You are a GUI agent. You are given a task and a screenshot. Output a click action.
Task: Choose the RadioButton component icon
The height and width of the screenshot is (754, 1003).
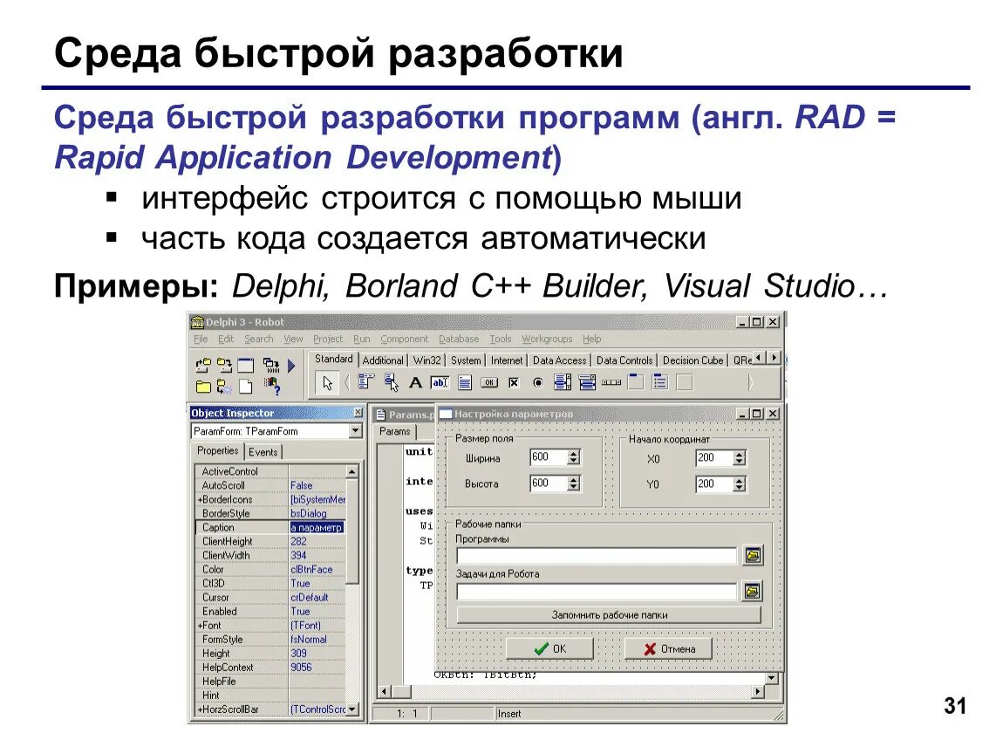tap(538, 383)
